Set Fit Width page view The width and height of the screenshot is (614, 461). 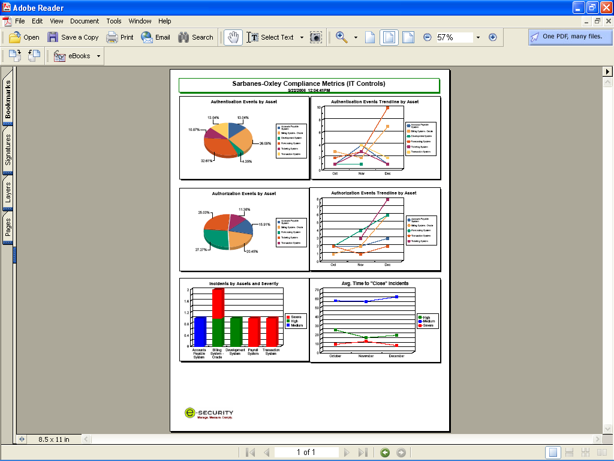(x=408, y=37)
